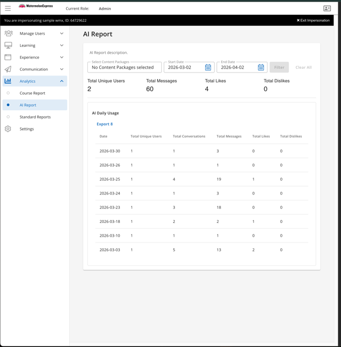Click the Communication paper plane icon

pos(8,69)
